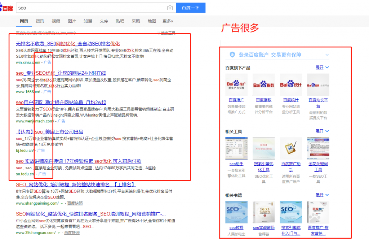This screenshot has height=239, width=369.
Task: Open dropdown arrow beside www.39chongcao.com
Action: pos(59,233)
